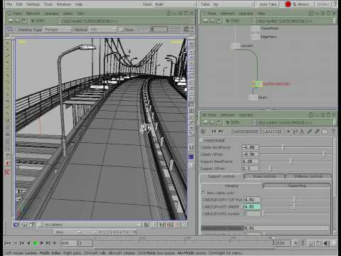Open the File menu
341x256 pixels.
coord(9,4)
